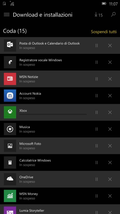This screenshot has width=120, height=214.
Task: Remove MSN Notizie from queue
Action: pyautogui.click(x=110, y=79)
